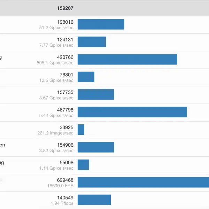
Task: Click the 420766 blue bar
Action: click(127, 59)
